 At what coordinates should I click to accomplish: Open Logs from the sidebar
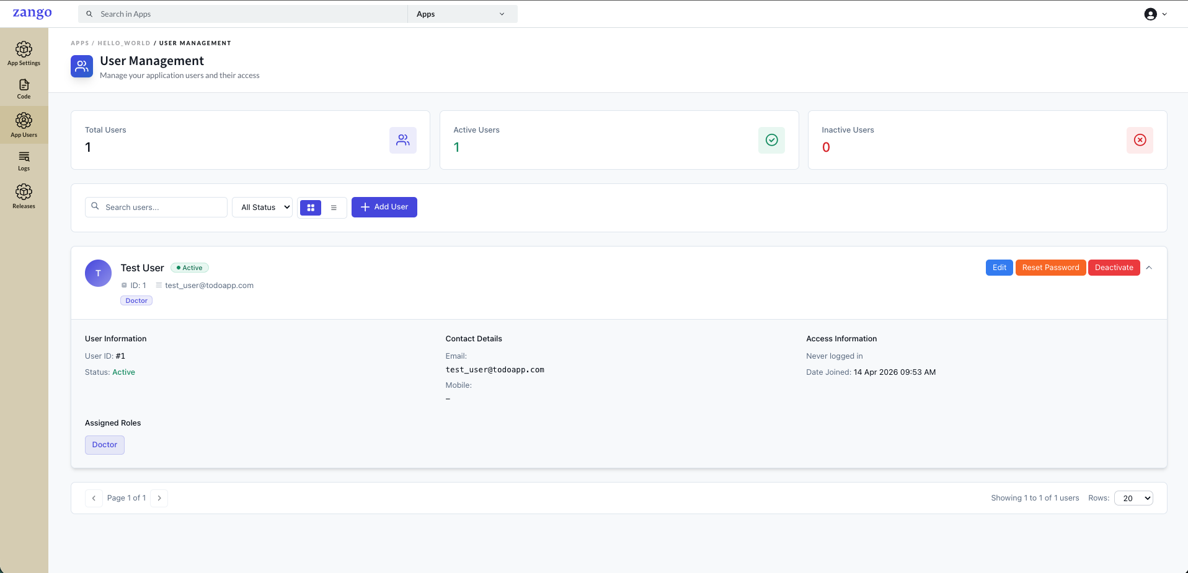(24, 161)
